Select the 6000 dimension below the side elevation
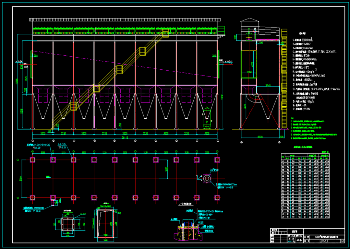This screenshot has height=249, width=350. (260, 136)
